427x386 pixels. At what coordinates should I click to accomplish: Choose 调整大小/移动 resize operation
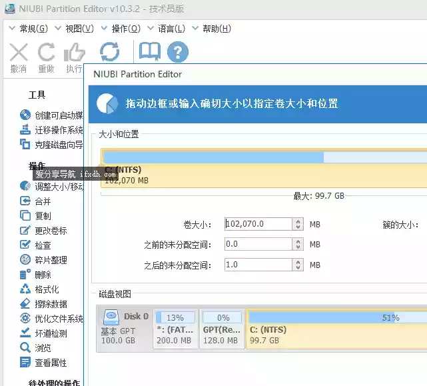coord(51,187)
